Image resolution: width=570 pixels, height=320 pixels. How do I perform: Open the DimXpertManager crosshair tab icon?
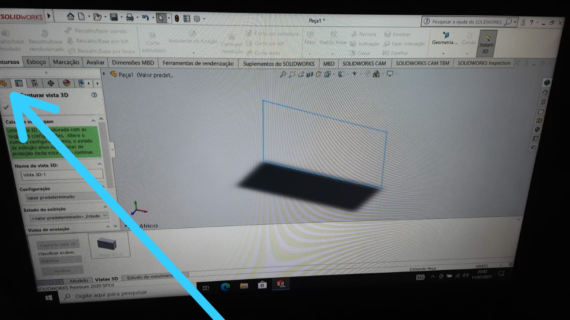point(50,83)
